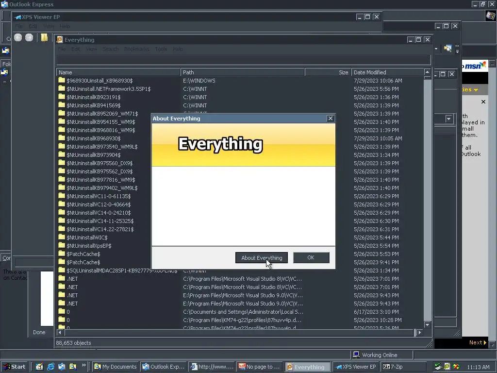Image resolution: width=497 pixels, height=373 pixels.
Task: Click the Outlook Express title bar icon
Action: [4, 4]
